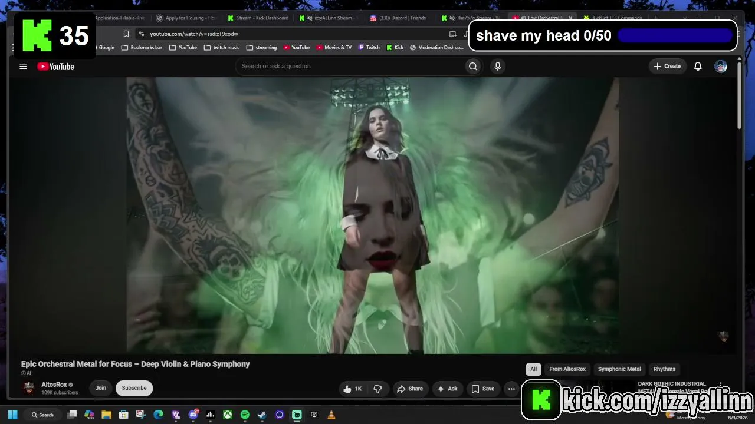This screenshot has height=424, width=755.
Task: Click the video title text
Action: coord(136,364)
